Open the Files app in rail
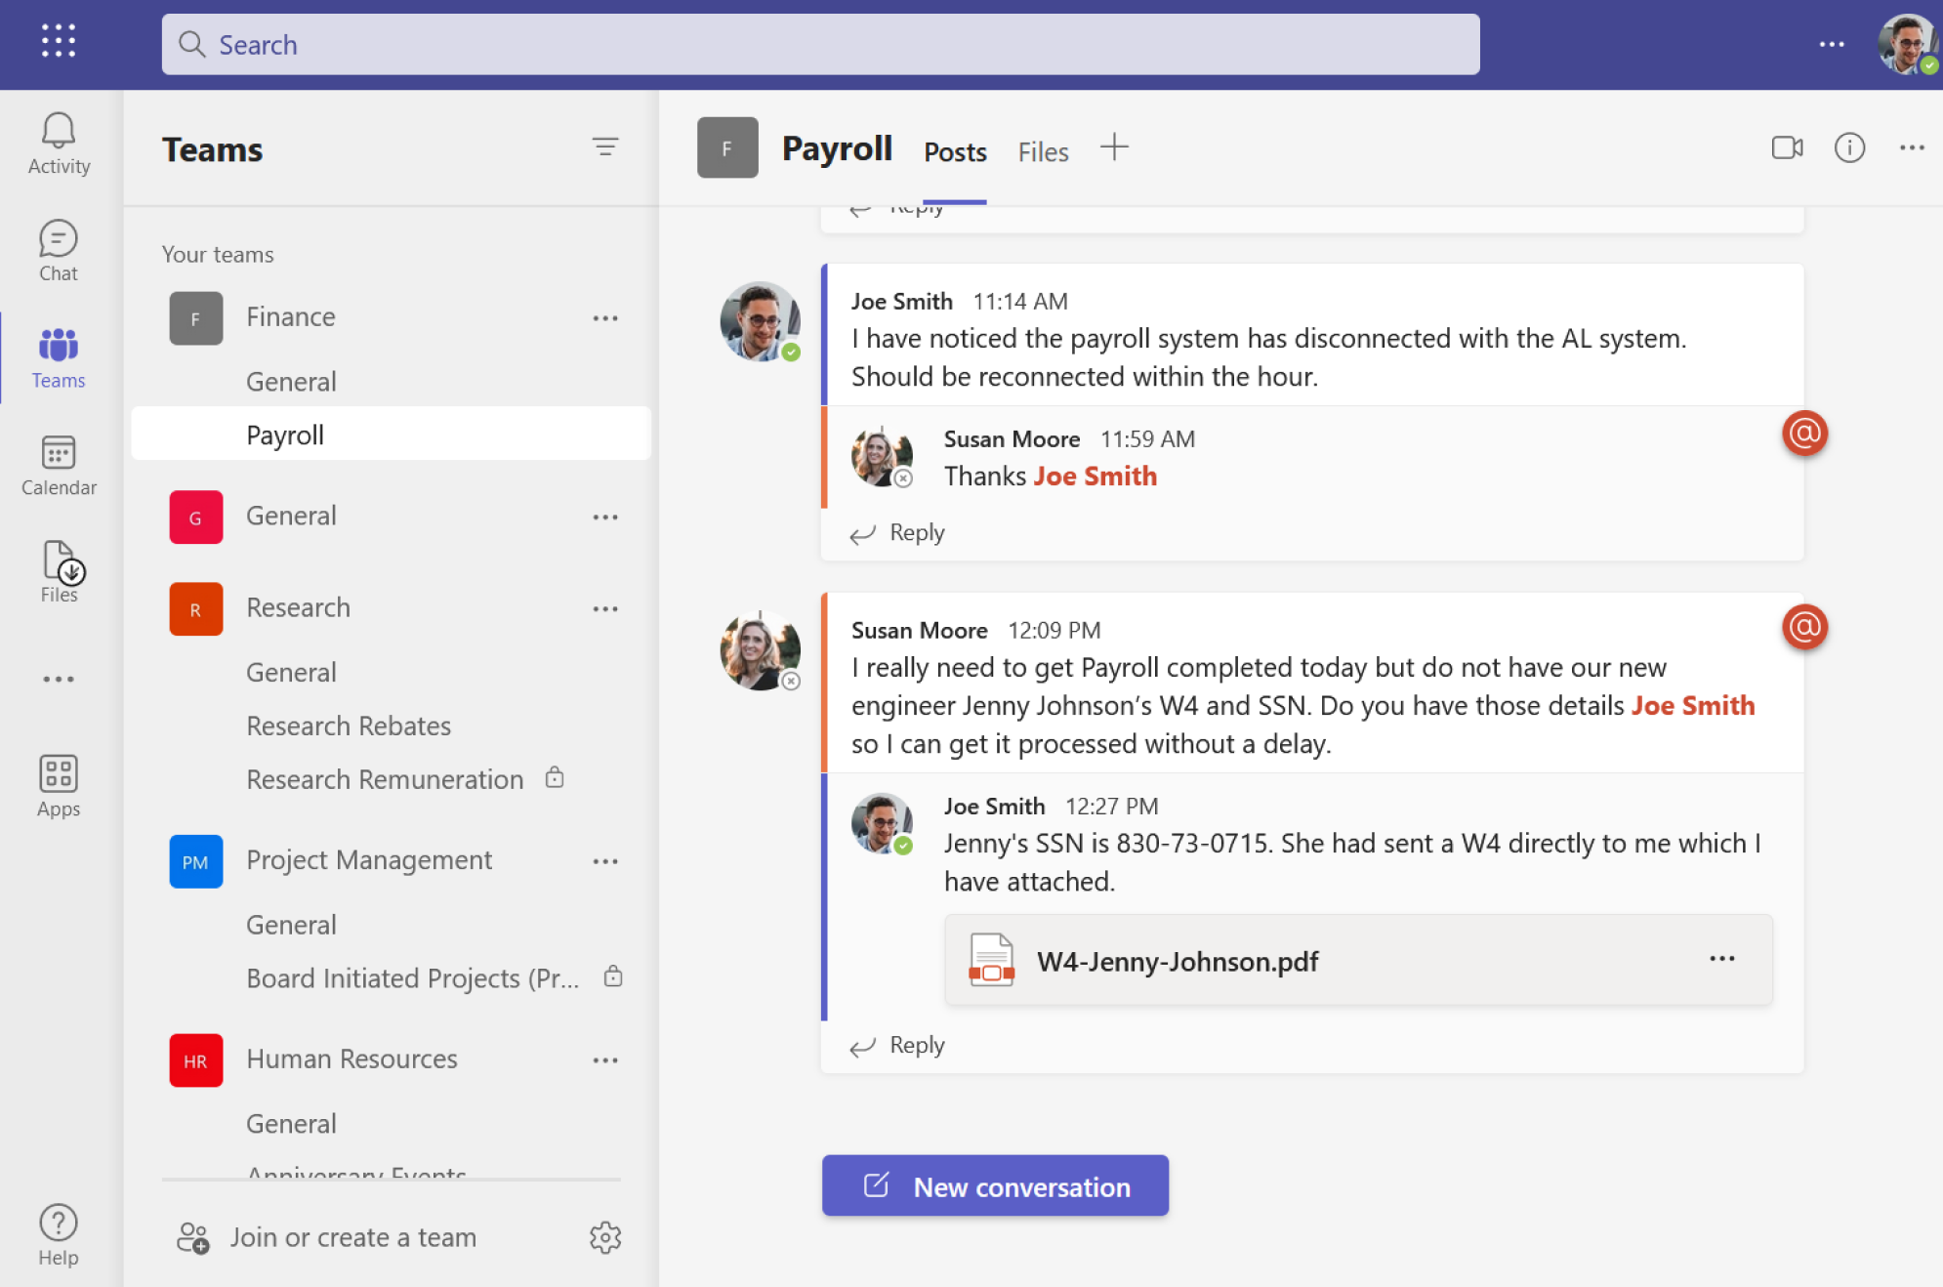The image size is (1943, 1287). tap(59, 571)
